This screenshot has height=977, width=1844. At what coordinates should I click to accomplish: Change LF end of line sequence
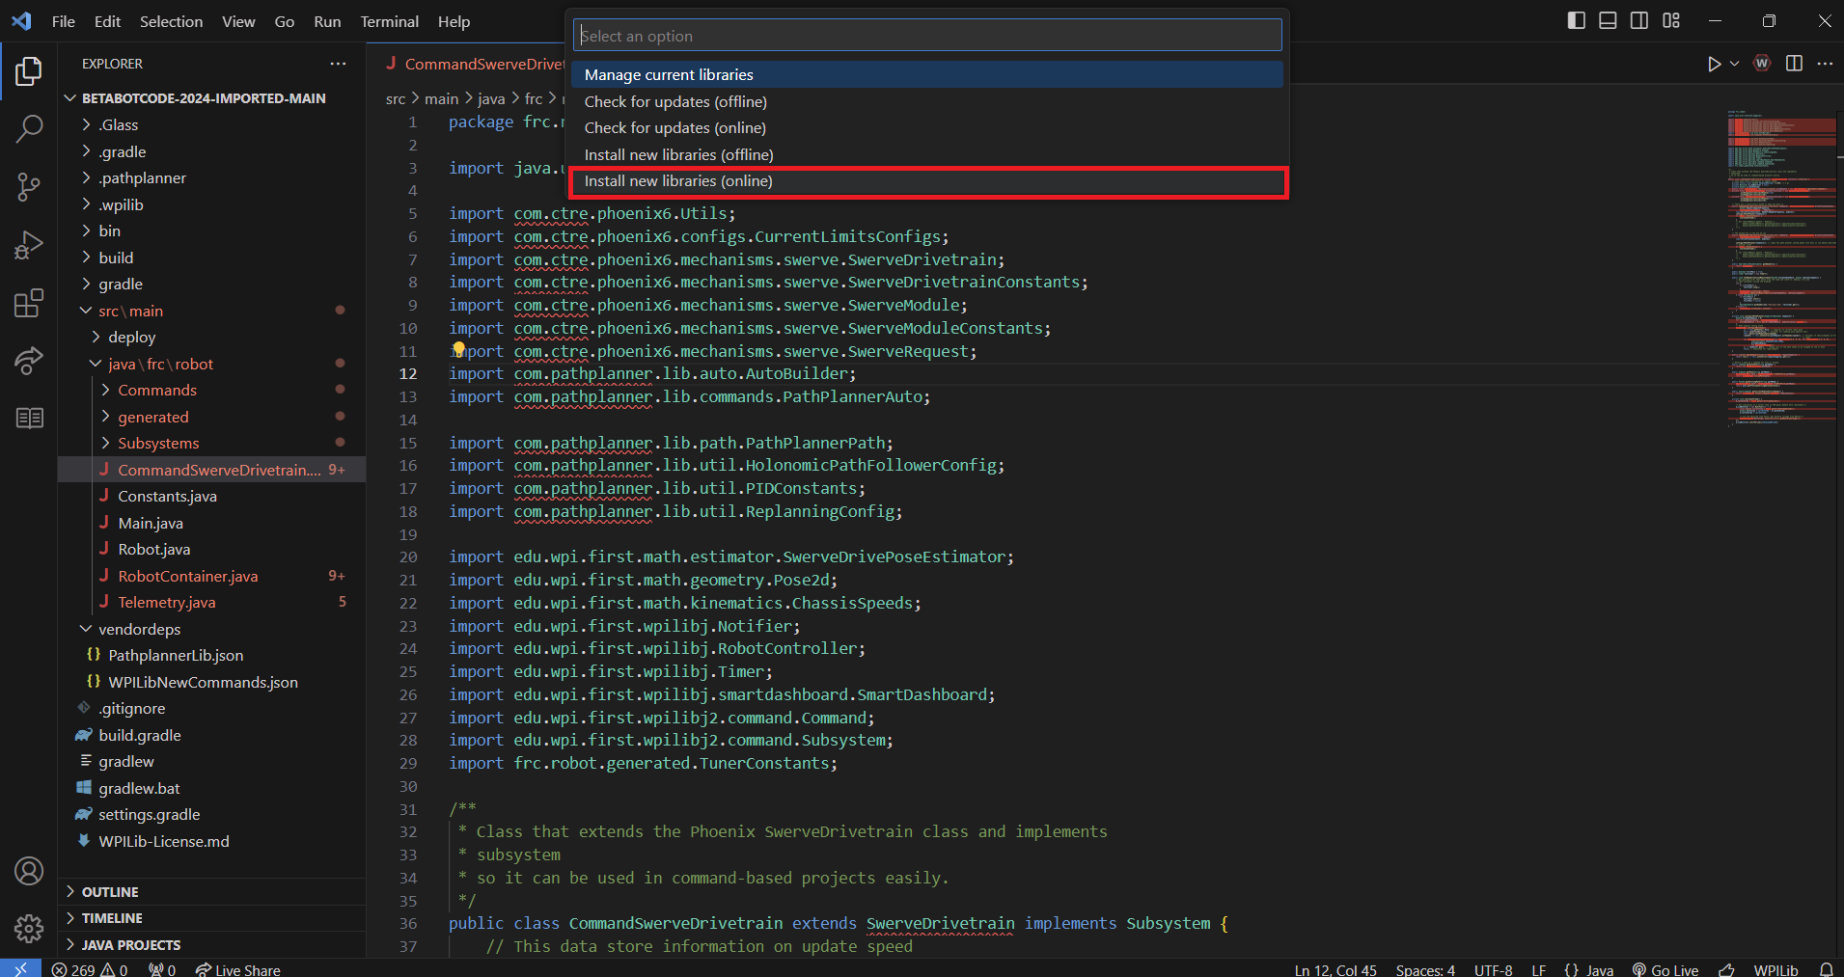[x=1539, y=969]
